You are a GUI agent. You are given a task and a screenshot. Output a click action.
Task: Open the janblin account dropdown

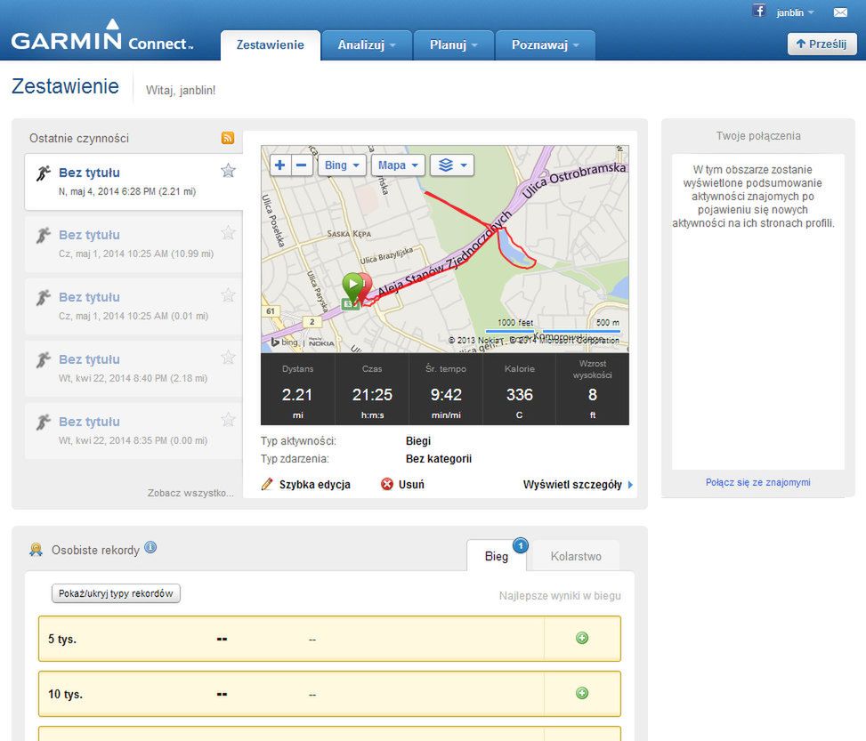(795, 12)
